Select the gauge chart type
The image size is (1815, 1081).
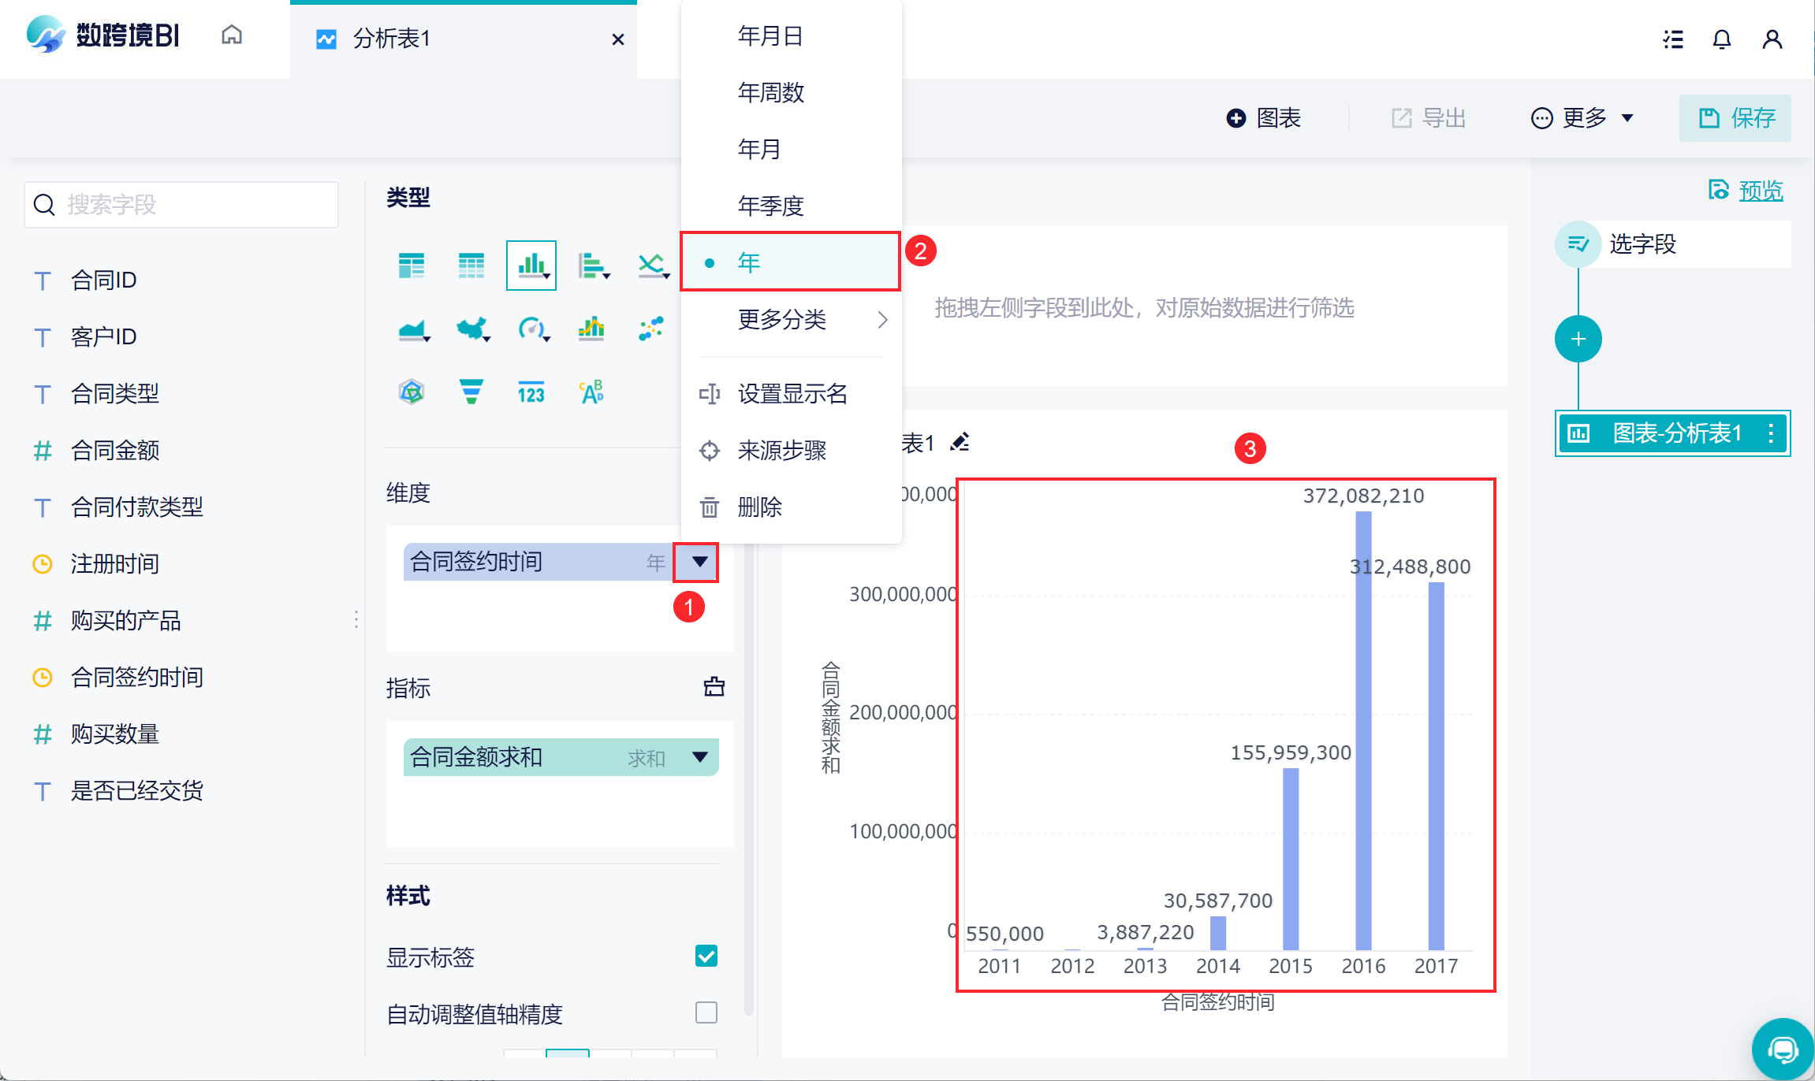(x=533, y=329)
